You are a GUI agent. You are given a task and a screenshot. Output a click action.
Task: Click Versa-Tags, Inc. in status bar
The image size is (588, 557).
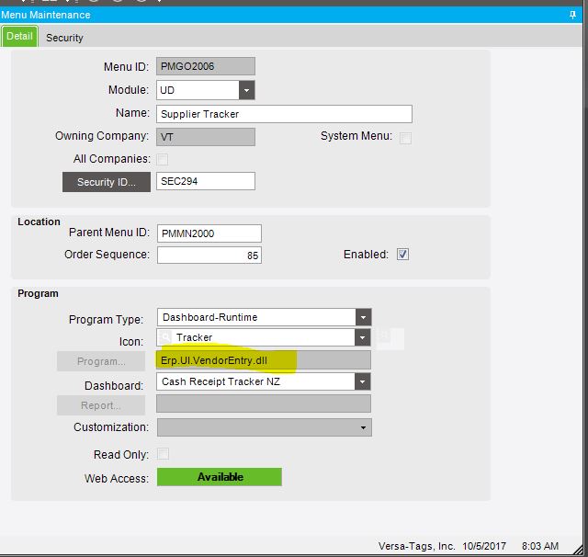point(416,546)
